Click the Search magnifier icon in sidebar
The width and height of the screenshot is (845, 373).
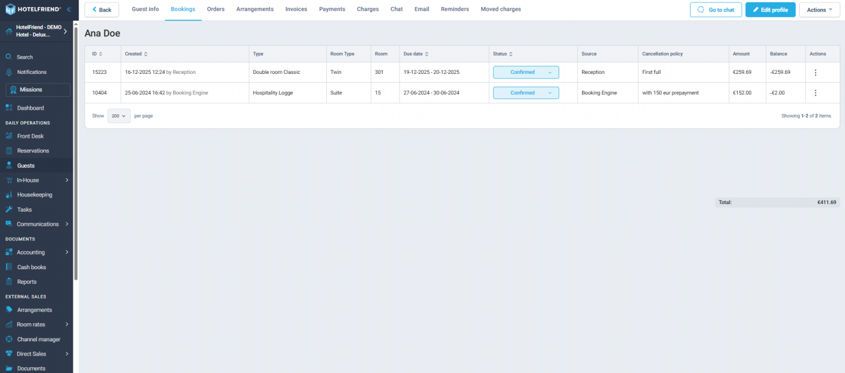tap(9, 57)
